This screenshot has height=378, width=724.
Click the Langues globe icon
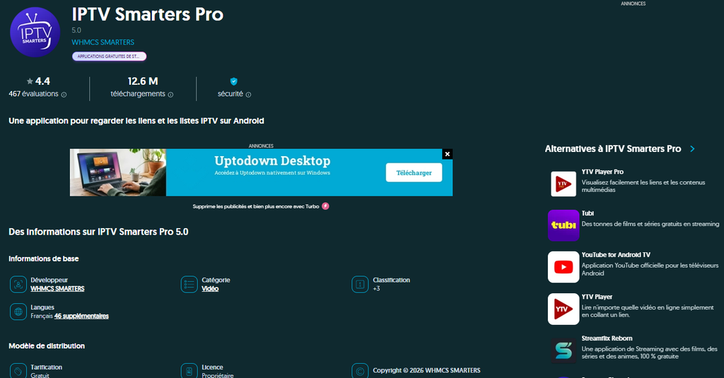(x=18, y=312)
